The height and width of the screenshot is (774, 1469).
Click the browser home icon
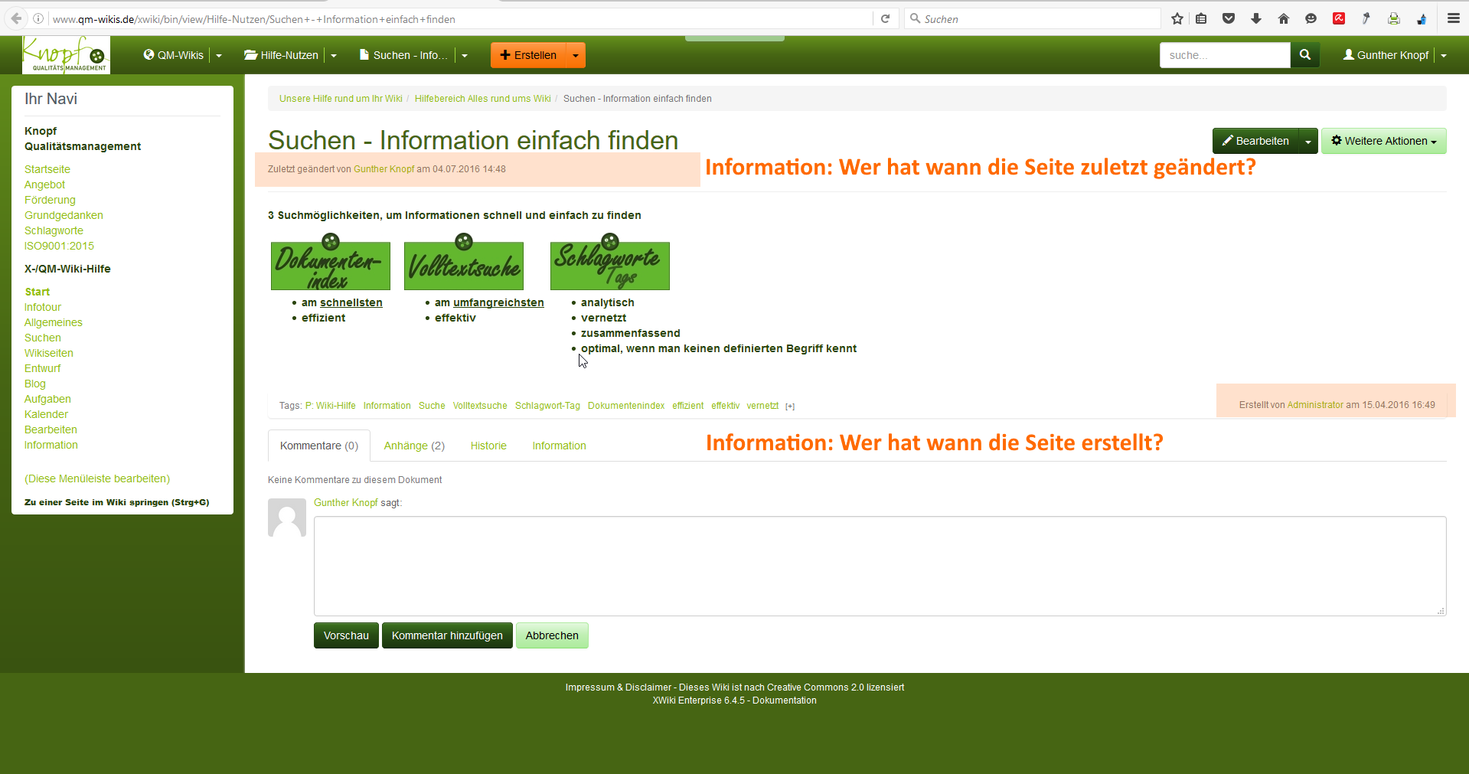coord(1284,19)
